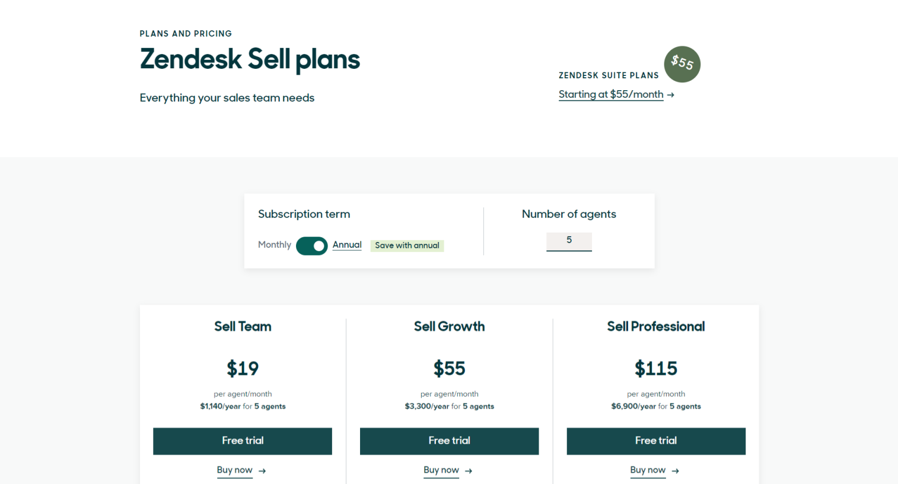Click arrow beside Sell Team Buy now

click(262, 471)
